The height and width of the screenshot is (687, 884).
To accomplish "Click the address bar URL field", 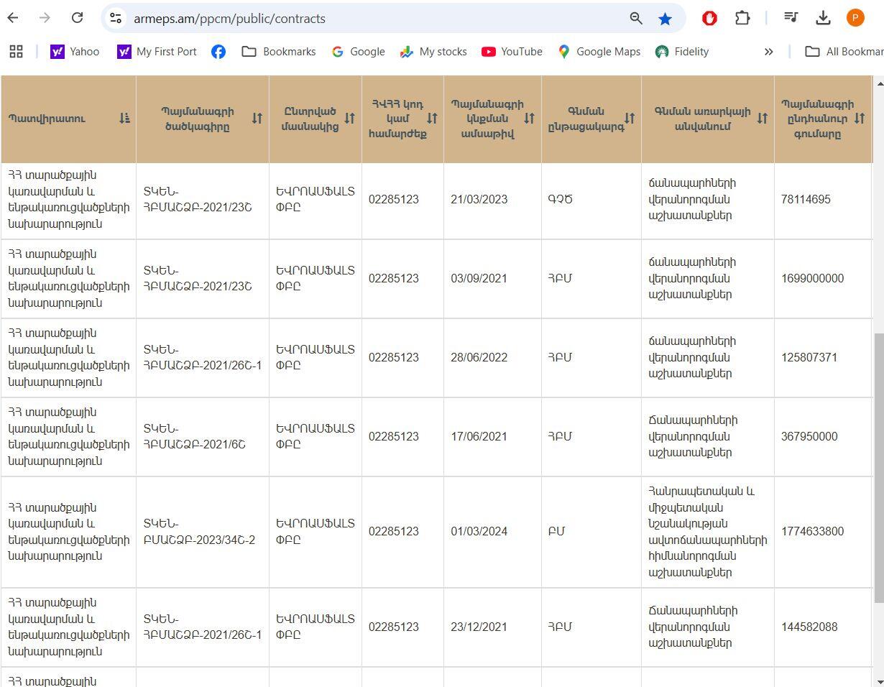I will pyautogui.click(x=359, y=19).
